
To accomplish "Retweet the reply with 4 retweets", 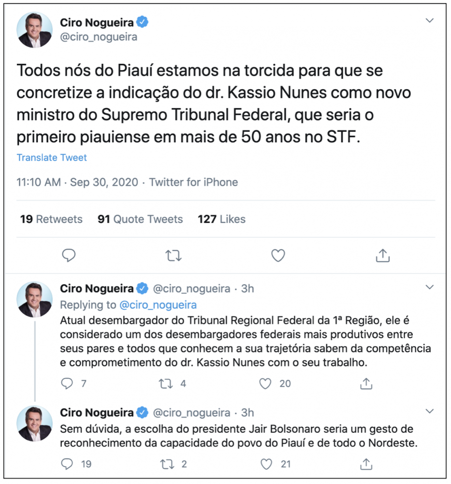I will point(166,384).
